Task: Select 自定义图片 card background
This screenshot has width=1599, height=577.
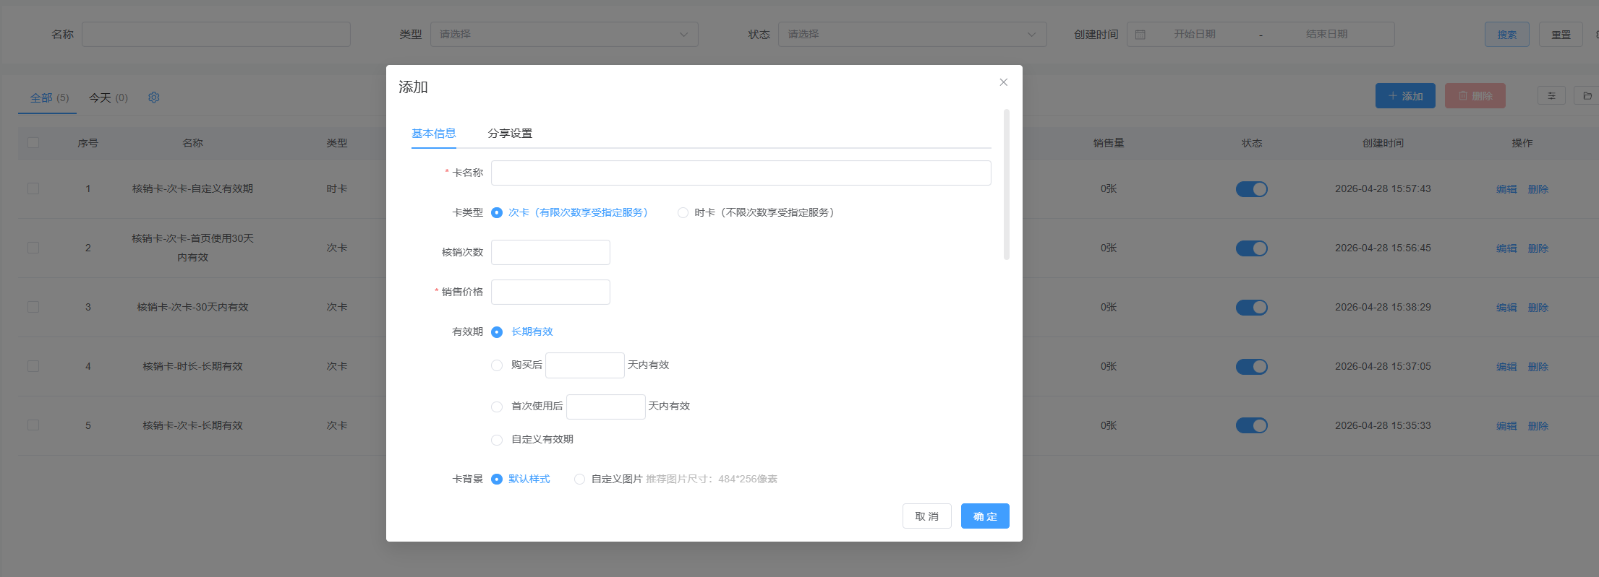Action: click(x=579, y=480)
